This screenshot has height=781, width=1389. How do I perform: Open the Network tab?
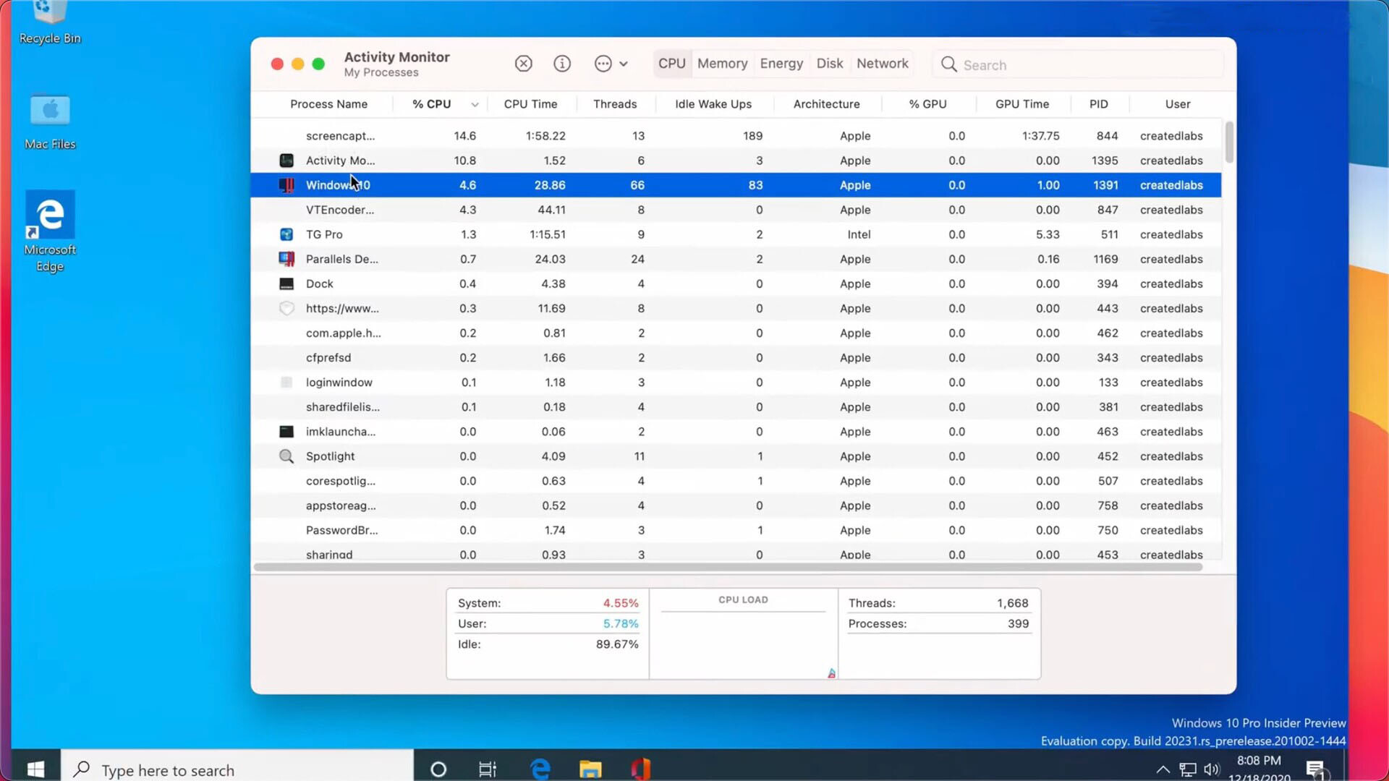point(882,64)
